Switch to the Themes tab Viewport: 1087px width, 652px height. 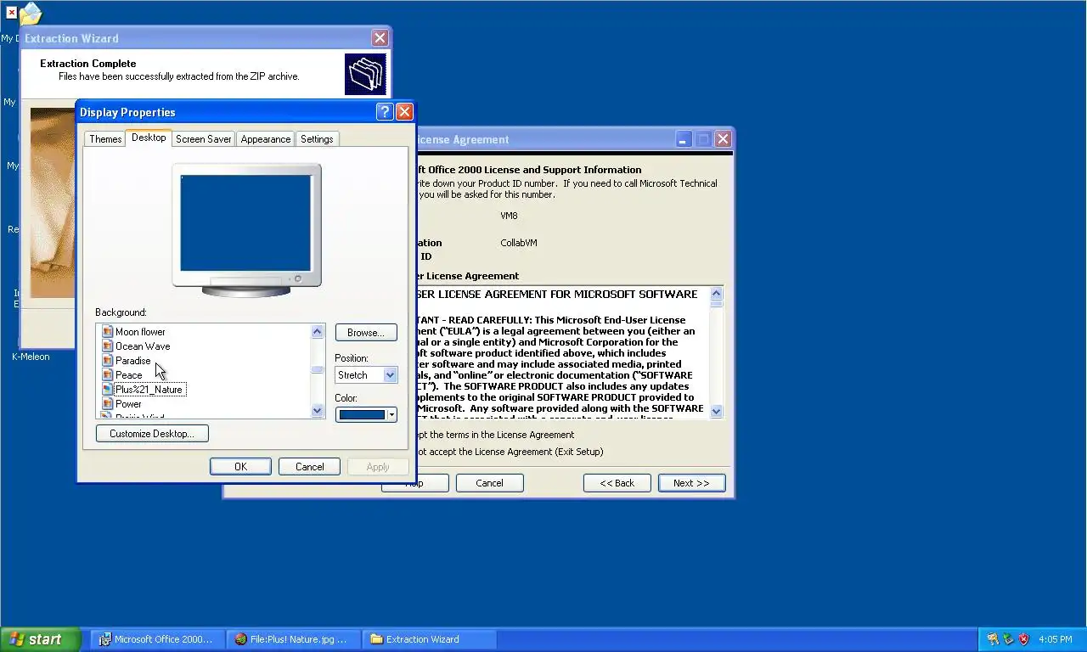click(x=105, y=139)
